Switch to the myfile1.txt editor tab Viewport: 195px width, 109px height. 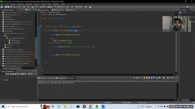(71, 10)
